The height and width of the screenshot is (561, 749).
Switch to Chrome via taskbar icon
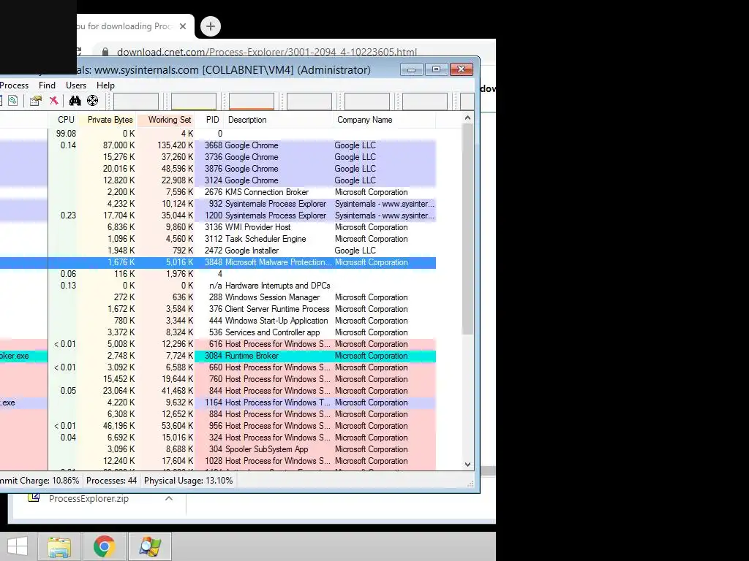(x=104, y=546)
